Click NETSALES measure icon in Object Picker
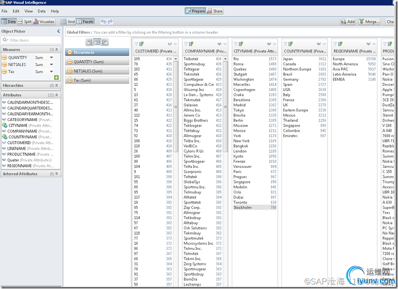The width and height of the screenshot is (398, 289). (x=5, y=65)
